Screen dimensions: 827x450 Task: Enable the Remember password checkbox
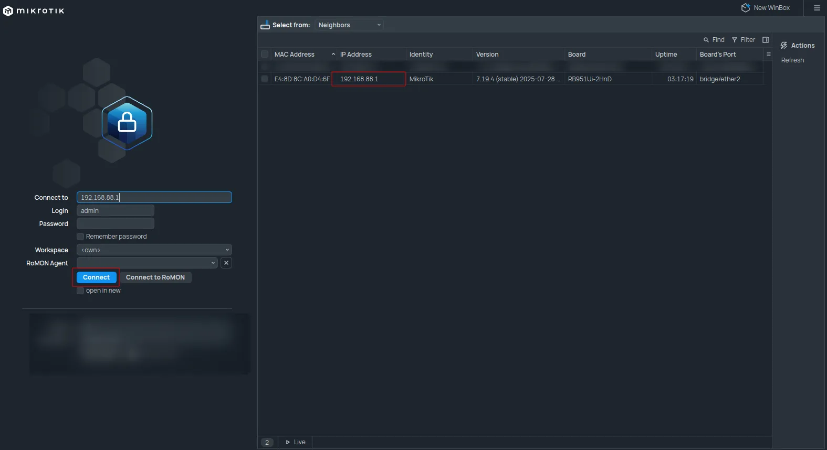pyautogui.click(x=80, y=237)
